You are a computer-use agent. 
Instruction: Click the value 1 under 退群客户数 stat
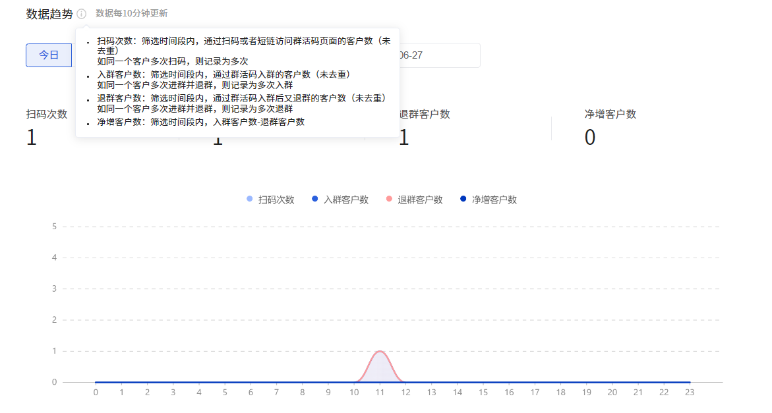tap(404, 138)
